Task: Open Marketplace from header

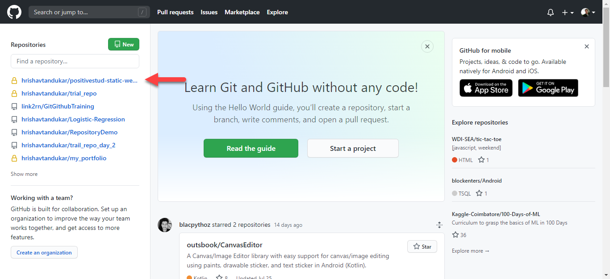Action: point(242,12)
